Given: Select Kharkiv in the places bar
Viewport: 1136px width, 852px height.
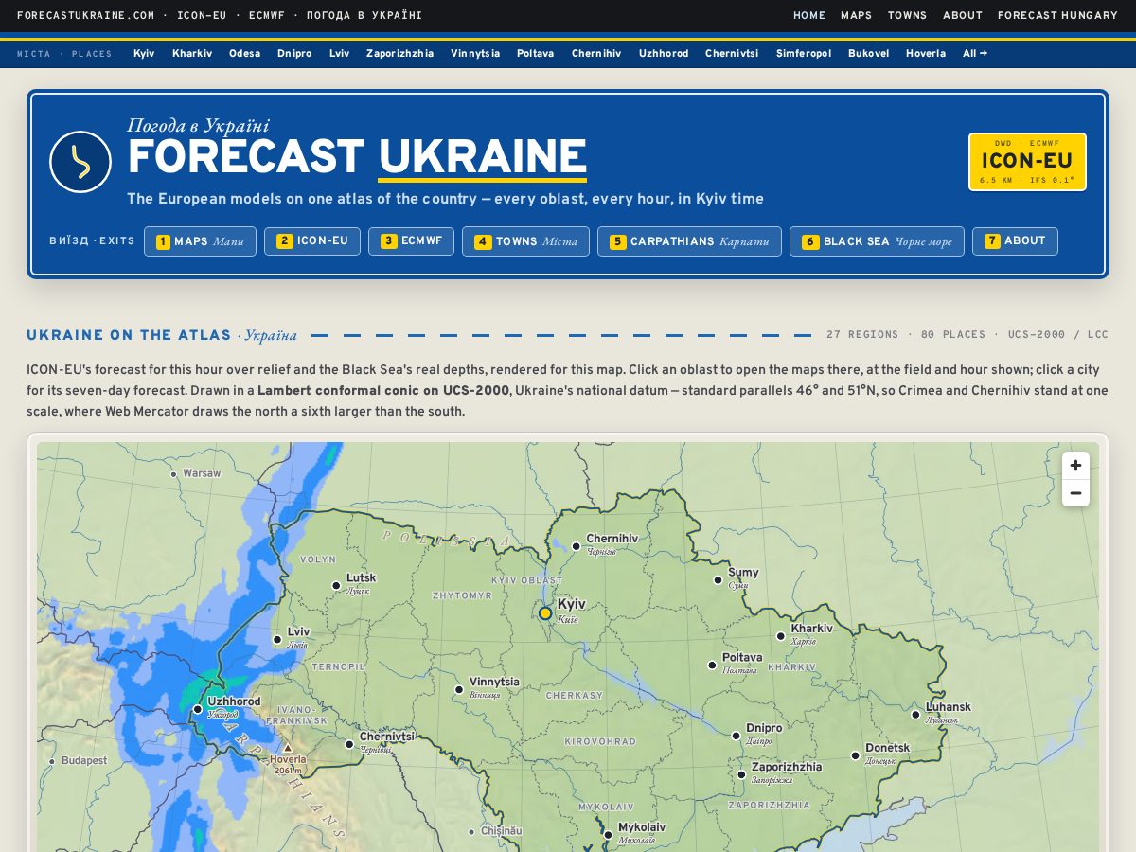Looking at the screenshot, I should pyautogui.click(x=192, y=54).
